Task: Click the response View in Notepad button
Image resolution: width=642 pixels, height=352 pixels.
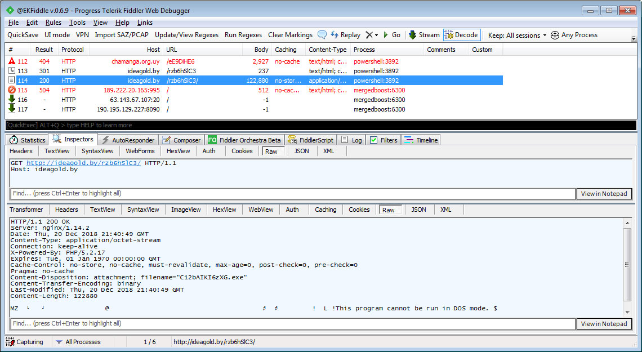Action: [604, 324]
